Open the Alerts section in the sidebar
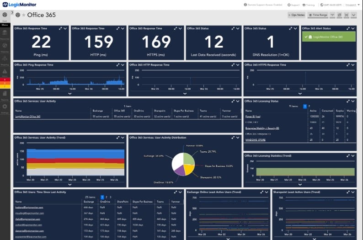This screenshot has height=240, width=363. coord(5,73)
